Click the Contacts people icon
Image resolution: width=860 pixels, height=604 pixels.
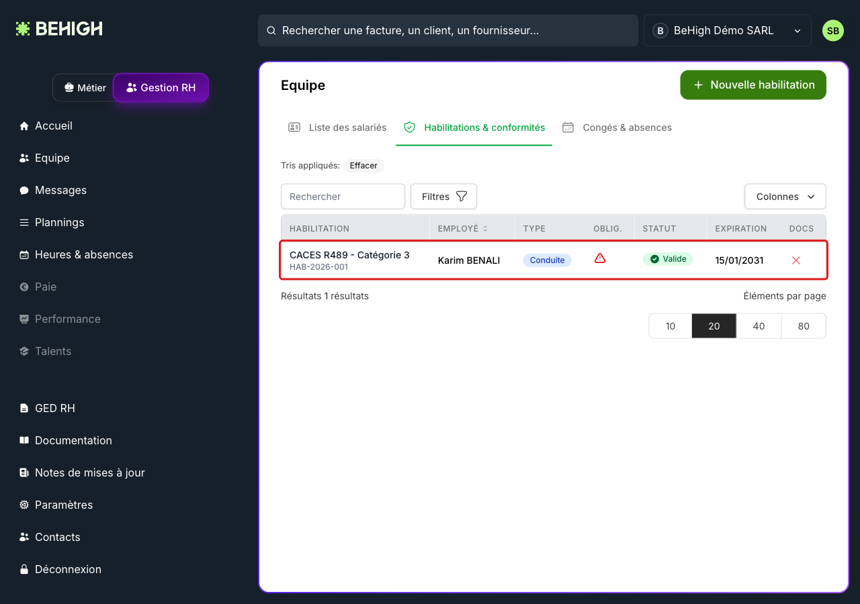pos(24,538)
